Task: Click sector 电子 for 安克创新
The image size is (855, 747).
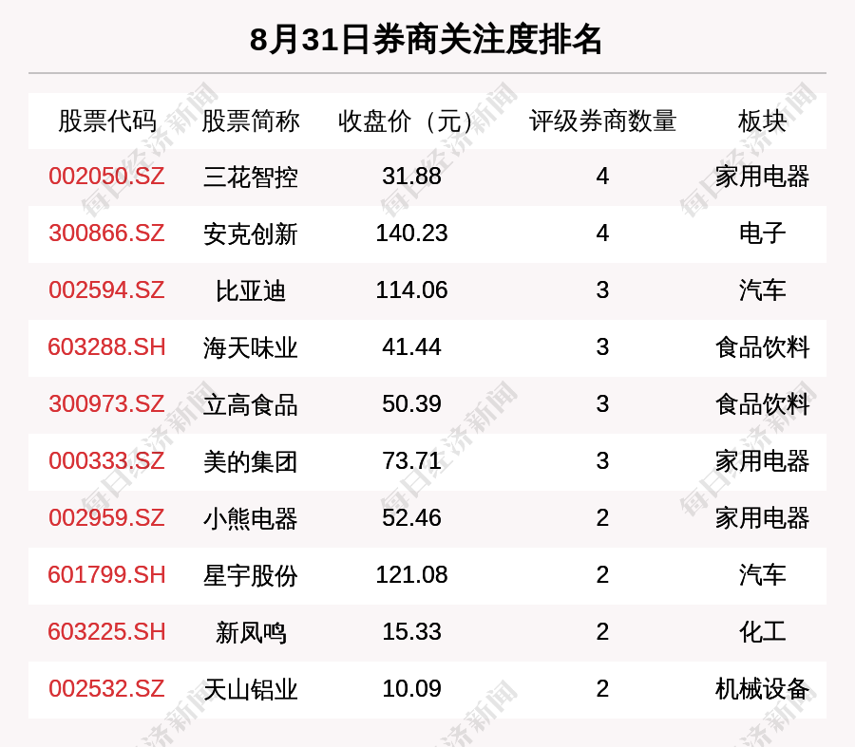Action: 762,233
